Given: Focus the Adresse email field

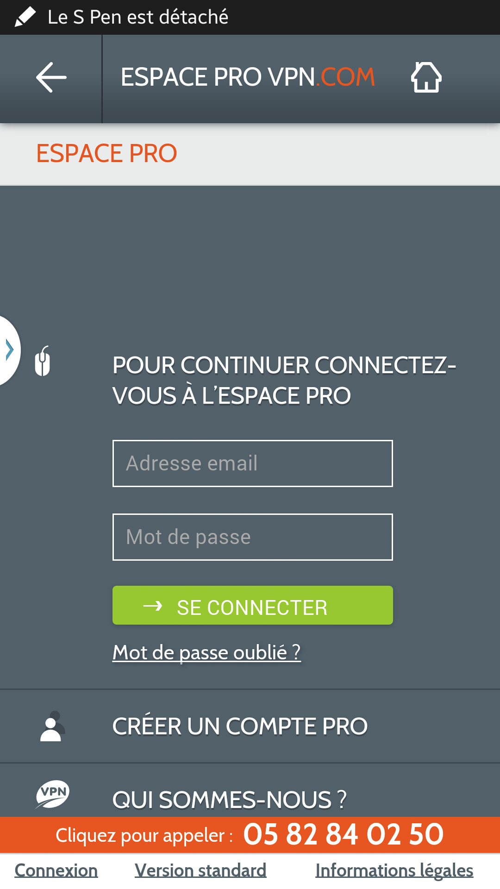Looking at the screenshot, I should click(253, 463).
